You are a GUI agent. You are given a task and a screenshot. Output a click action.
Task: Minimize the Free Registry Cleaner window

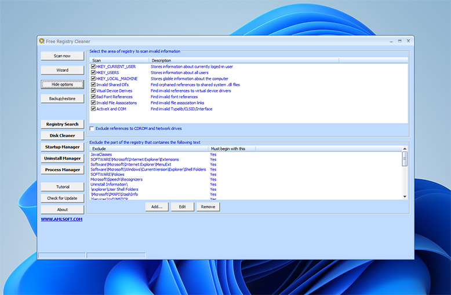click(391, 41)
